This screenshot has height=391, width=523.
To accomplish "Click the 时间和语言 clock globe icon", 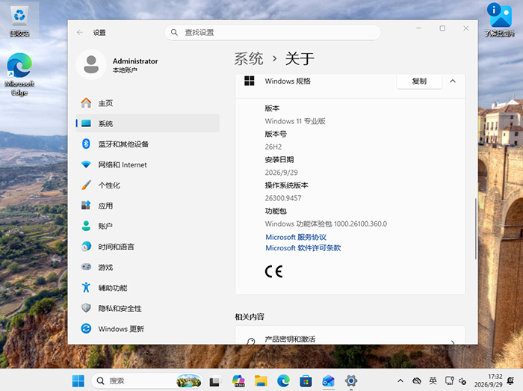I will (x=86, y=247).
